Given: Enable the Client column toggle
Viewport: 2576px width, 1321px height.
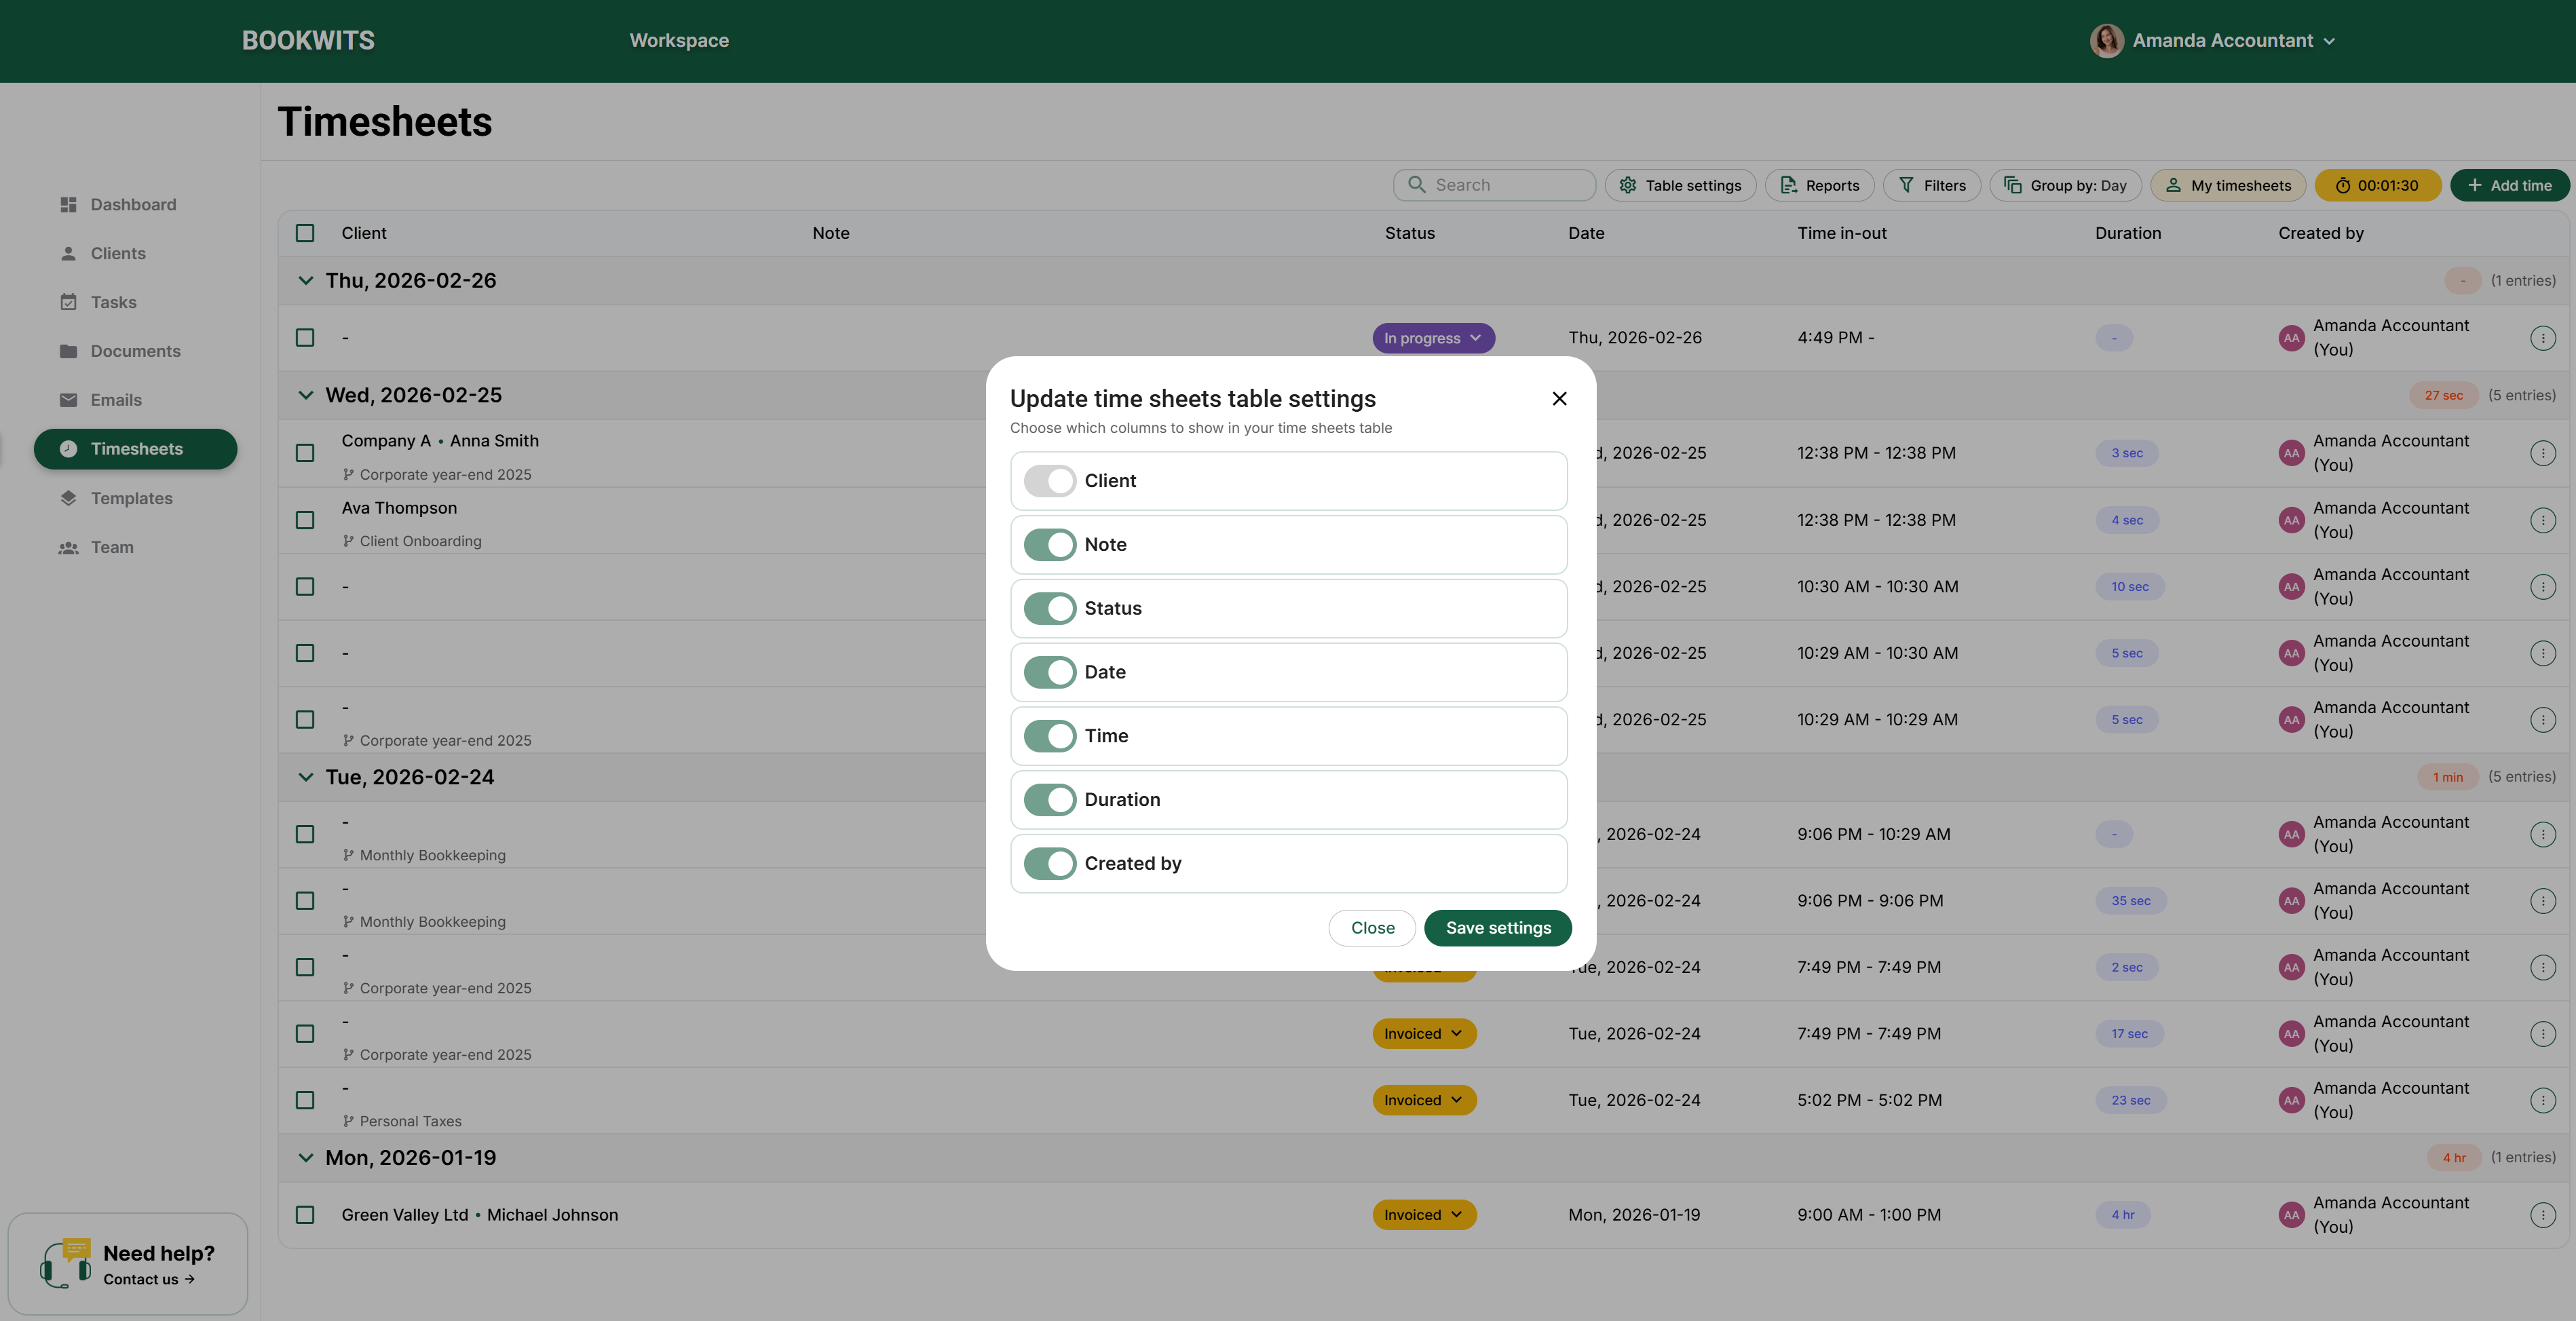Looking at the screenshot, I should click(1049, 481).
